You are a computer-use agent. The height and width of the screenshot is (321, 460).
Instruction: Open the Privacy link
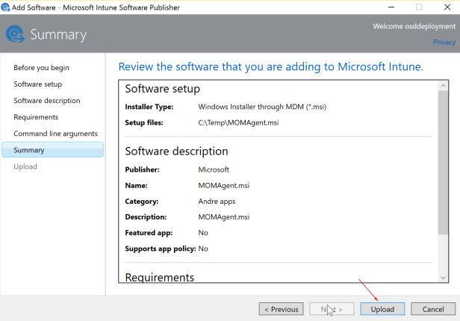(444, 43)
